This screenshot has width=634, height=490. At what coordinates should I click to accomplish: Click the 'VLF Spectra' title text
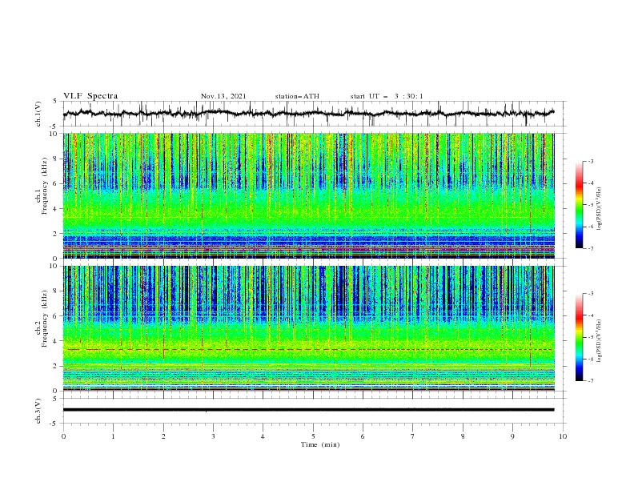[x=90, y=96]
